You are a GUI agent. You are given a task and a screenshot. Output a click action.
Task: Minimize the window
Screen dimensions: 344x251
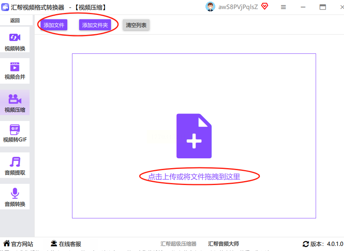pos(303,7)
